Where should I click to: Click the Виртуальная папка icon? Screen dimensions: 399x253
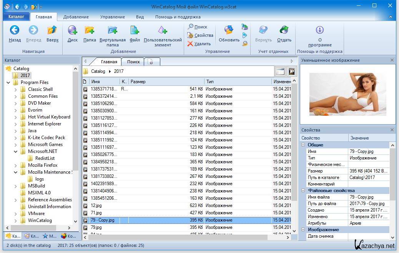pyautogui.click(x=112, y=31)
